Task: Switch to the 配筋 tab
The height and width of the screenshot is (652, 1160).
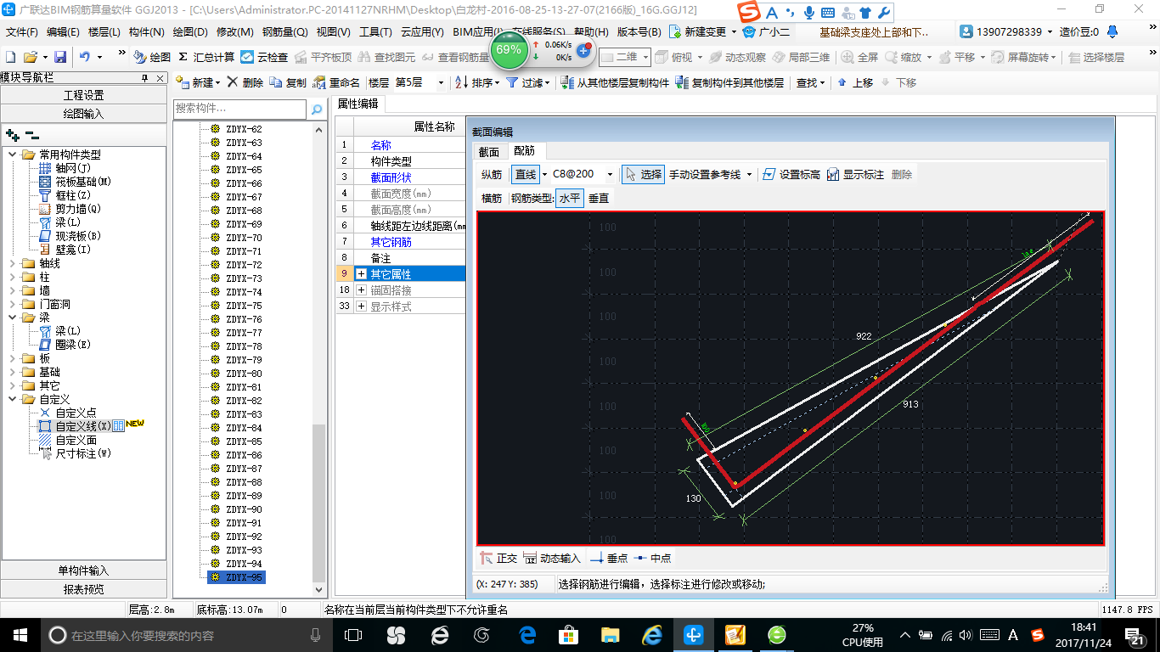Action: coord(525,151)
